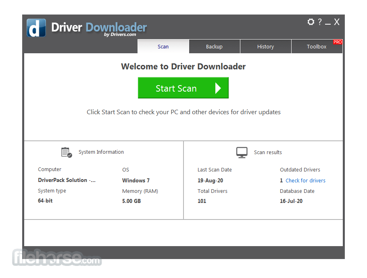Click the Scan results heading

(268, 153)
